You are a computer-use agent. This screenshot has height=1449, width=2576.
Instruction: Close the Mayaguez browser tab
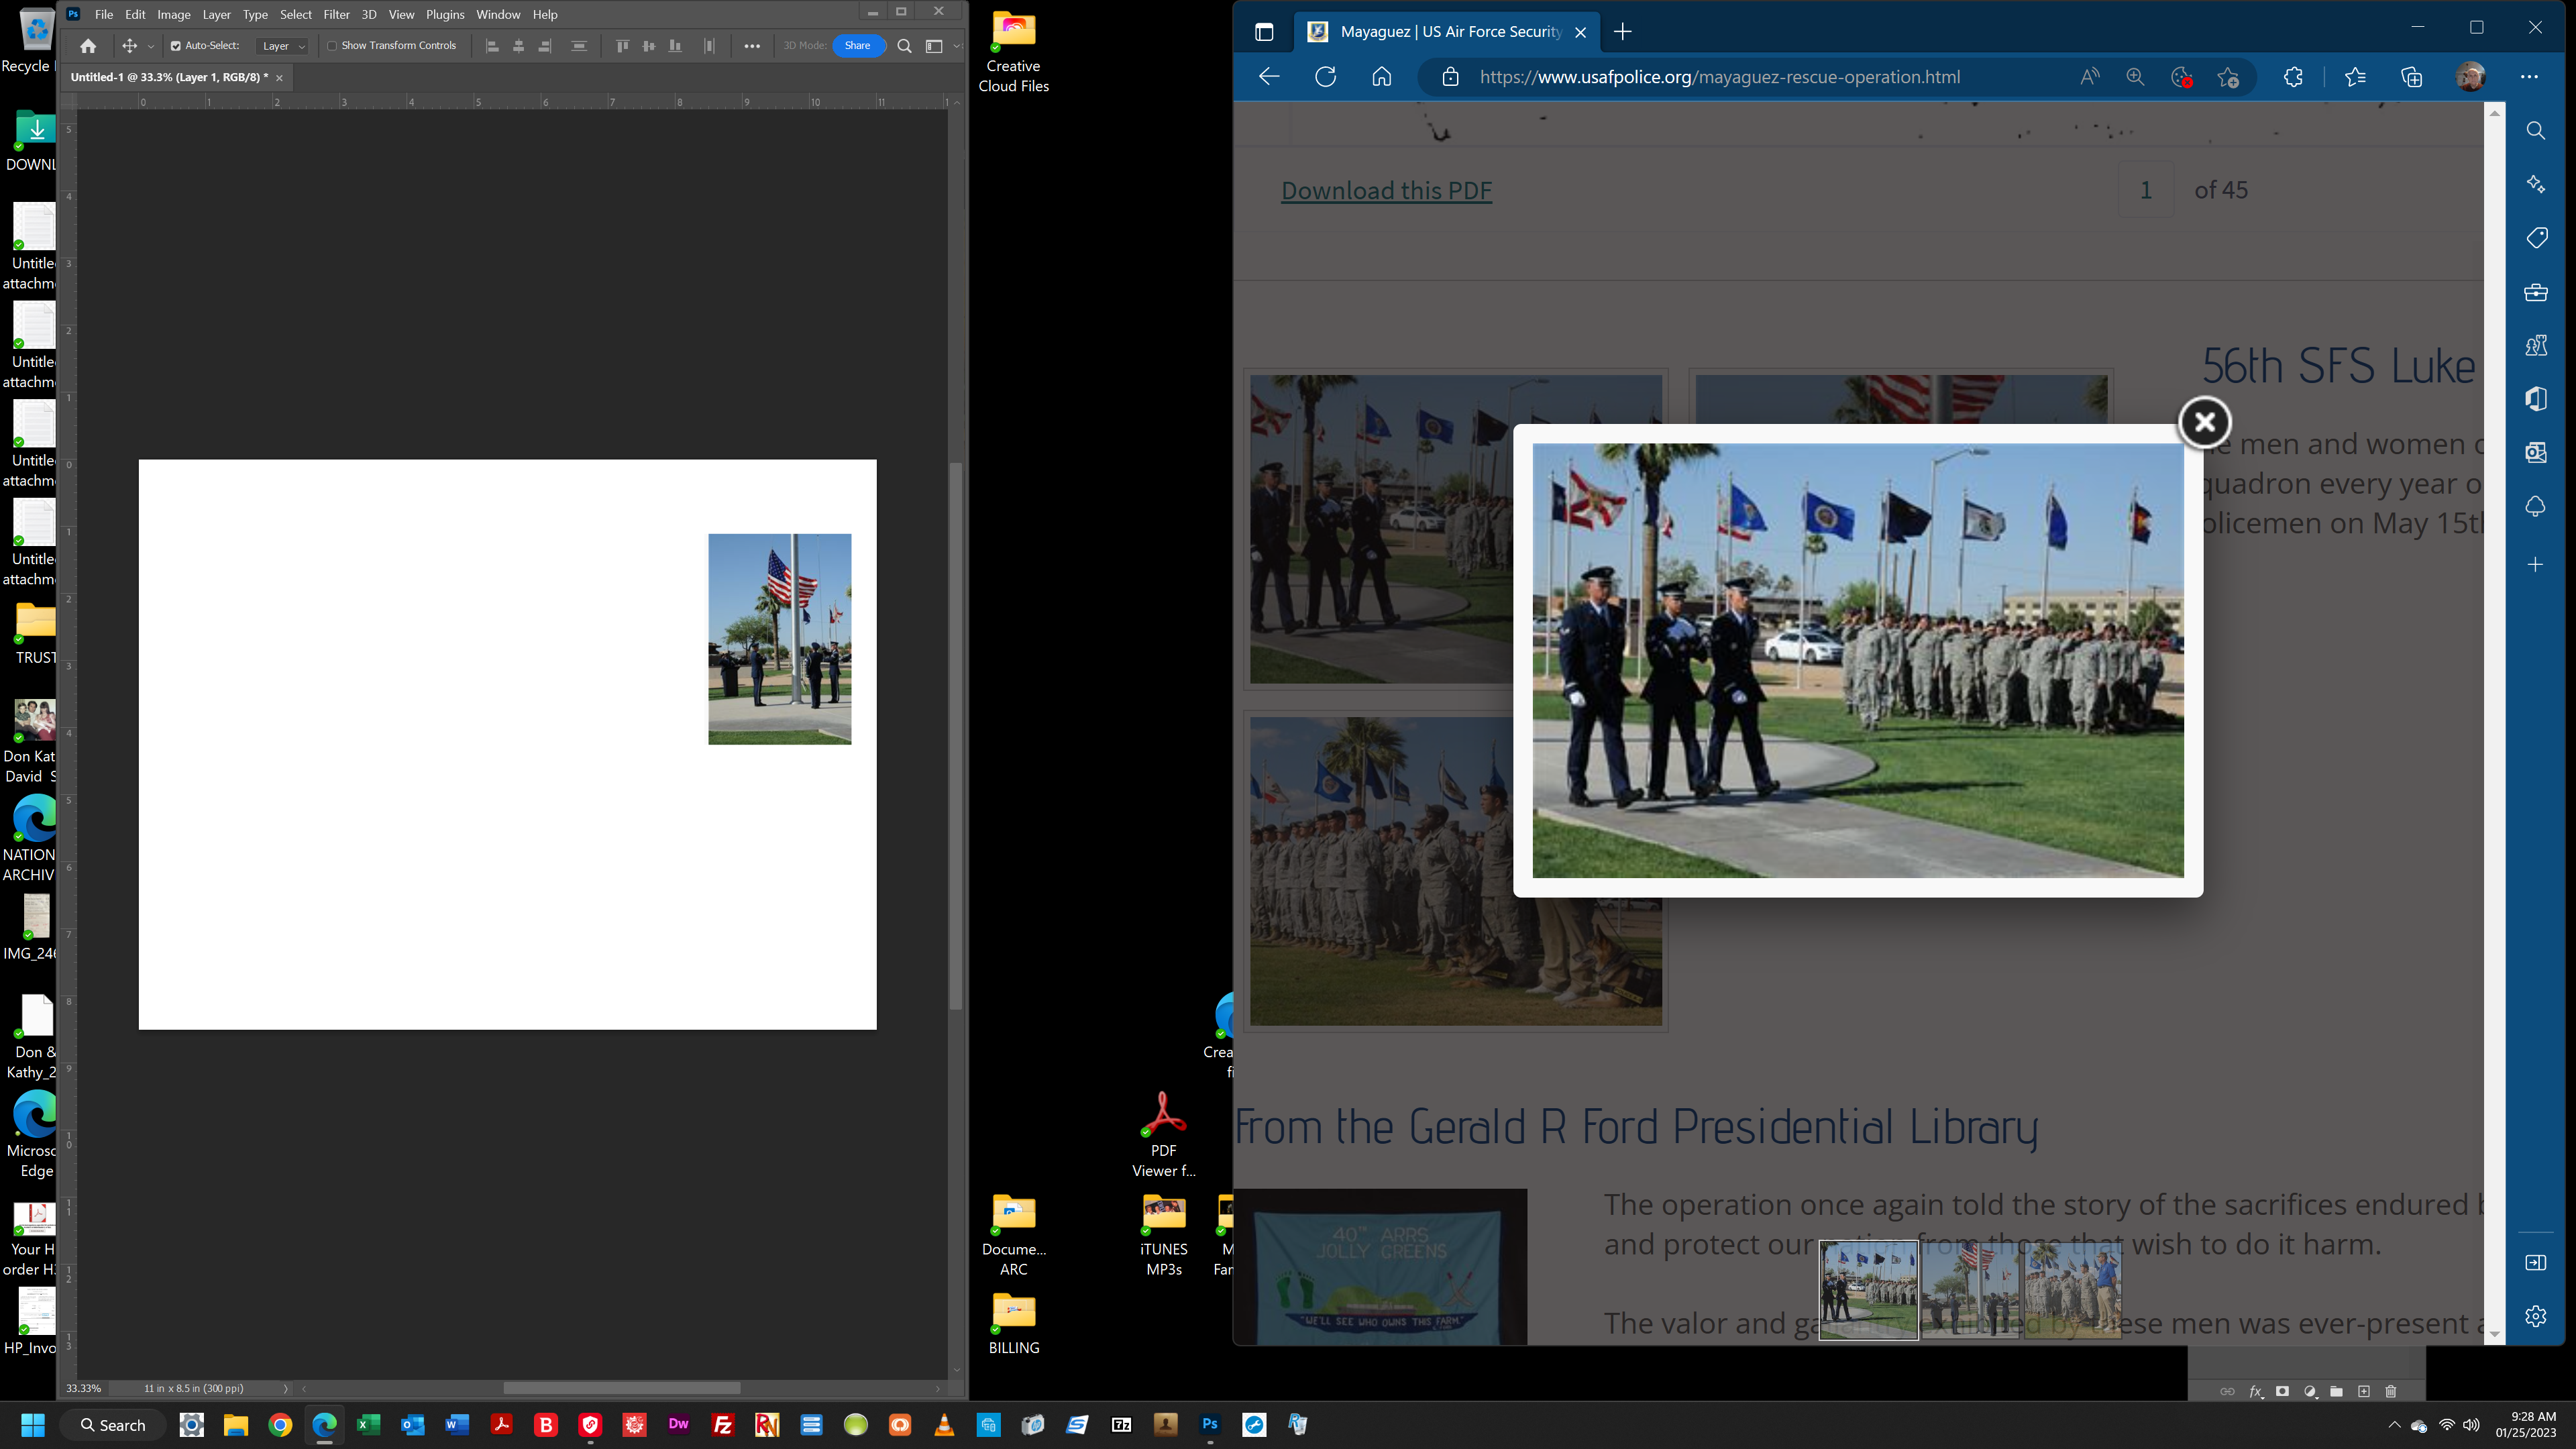[x=1580, y=32]
